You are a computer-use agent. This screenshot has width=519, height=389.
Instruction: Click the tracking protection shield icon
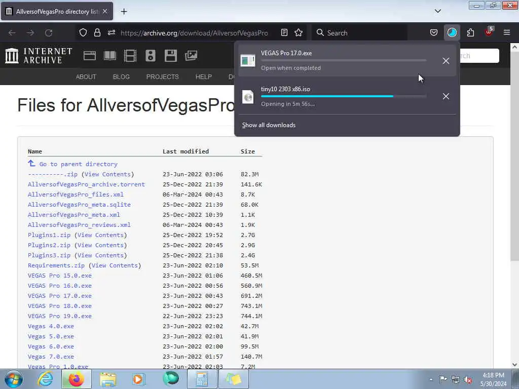(83, 32)
